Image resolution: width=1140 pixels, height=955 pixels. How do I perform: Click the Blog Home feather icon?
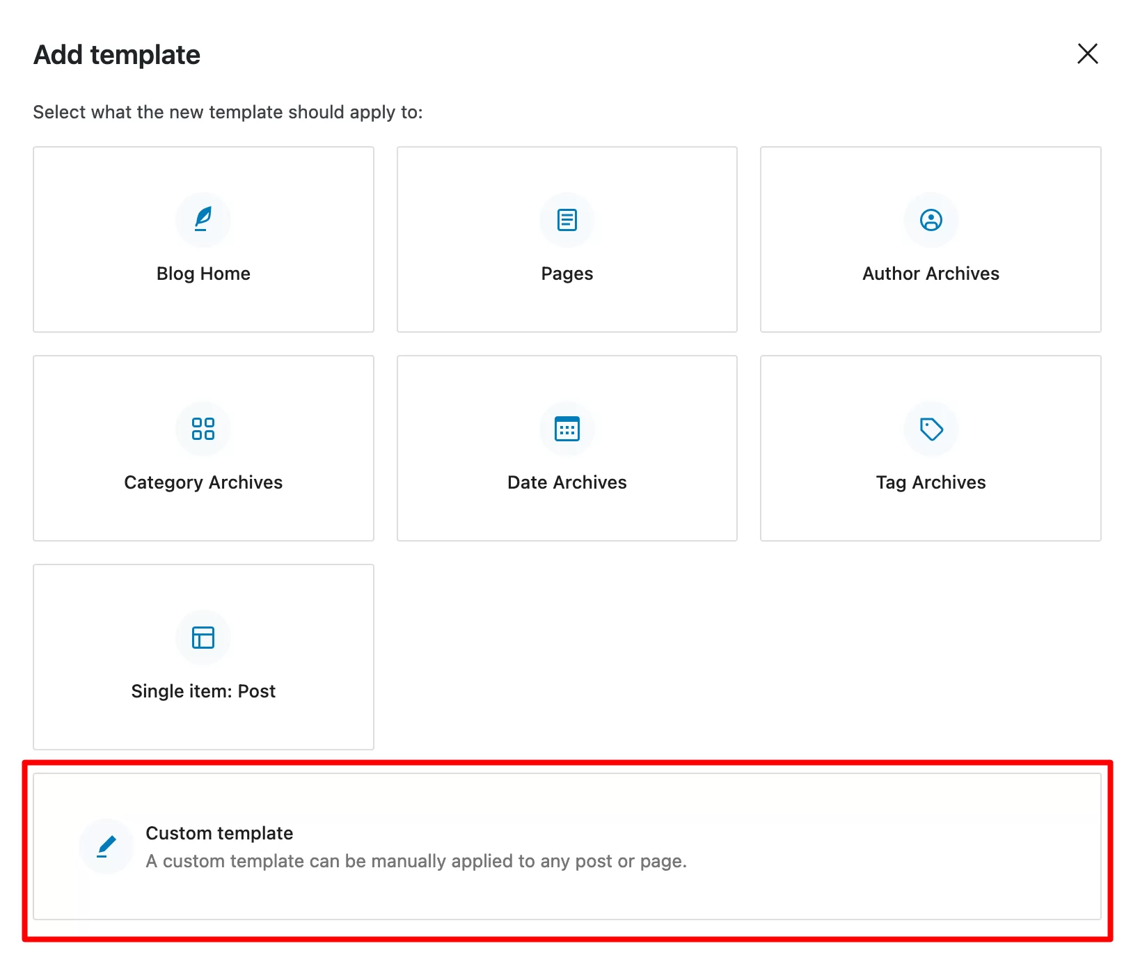(x=203, y=219)
